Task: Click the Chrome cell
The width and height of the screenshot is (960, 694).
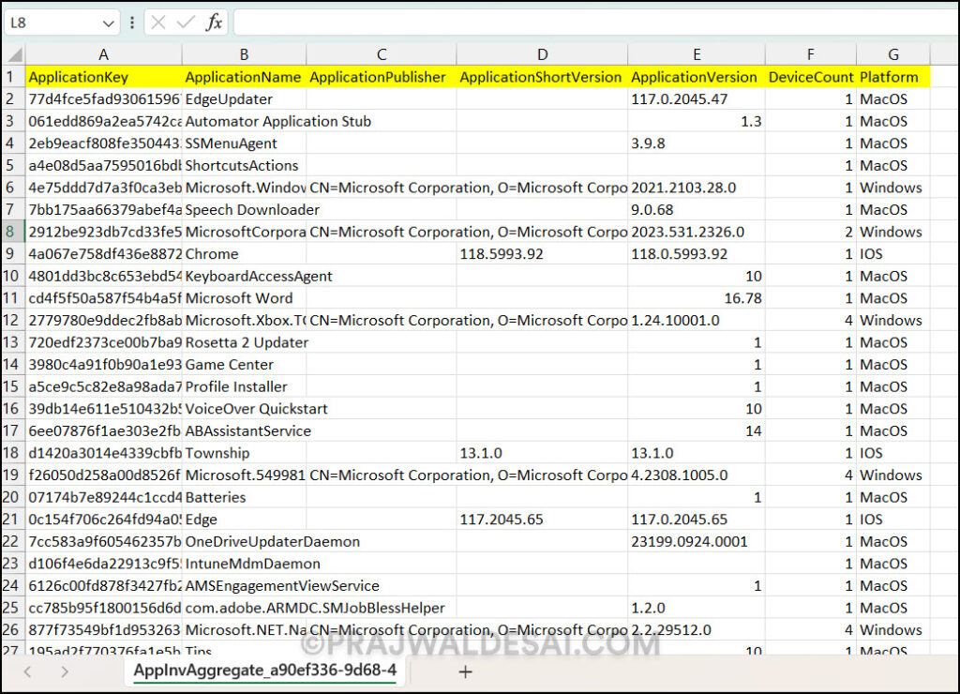Action: [244, 254]
